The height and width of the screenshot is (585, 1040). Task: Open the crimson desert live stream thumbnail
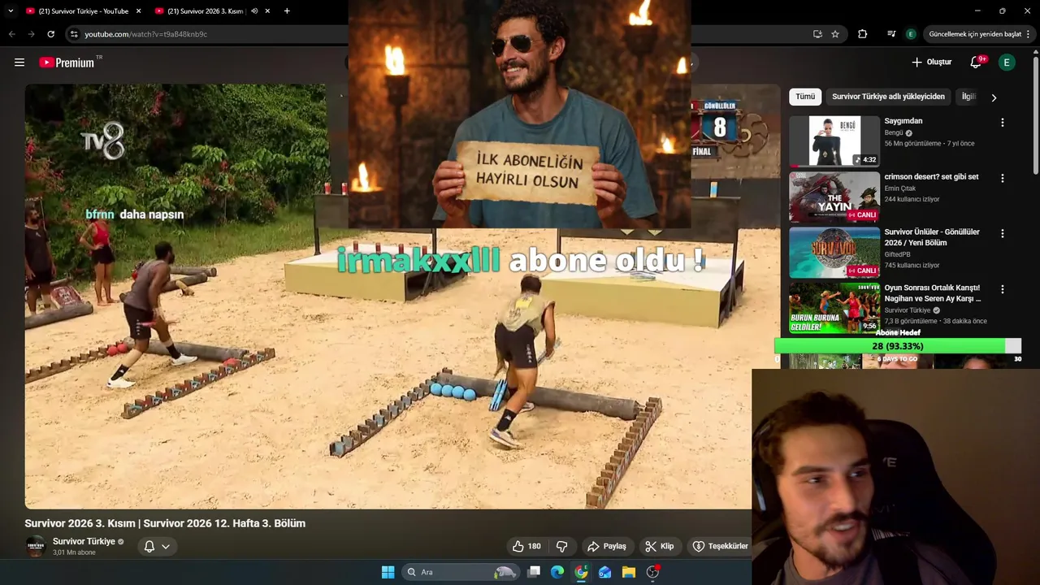834,197
